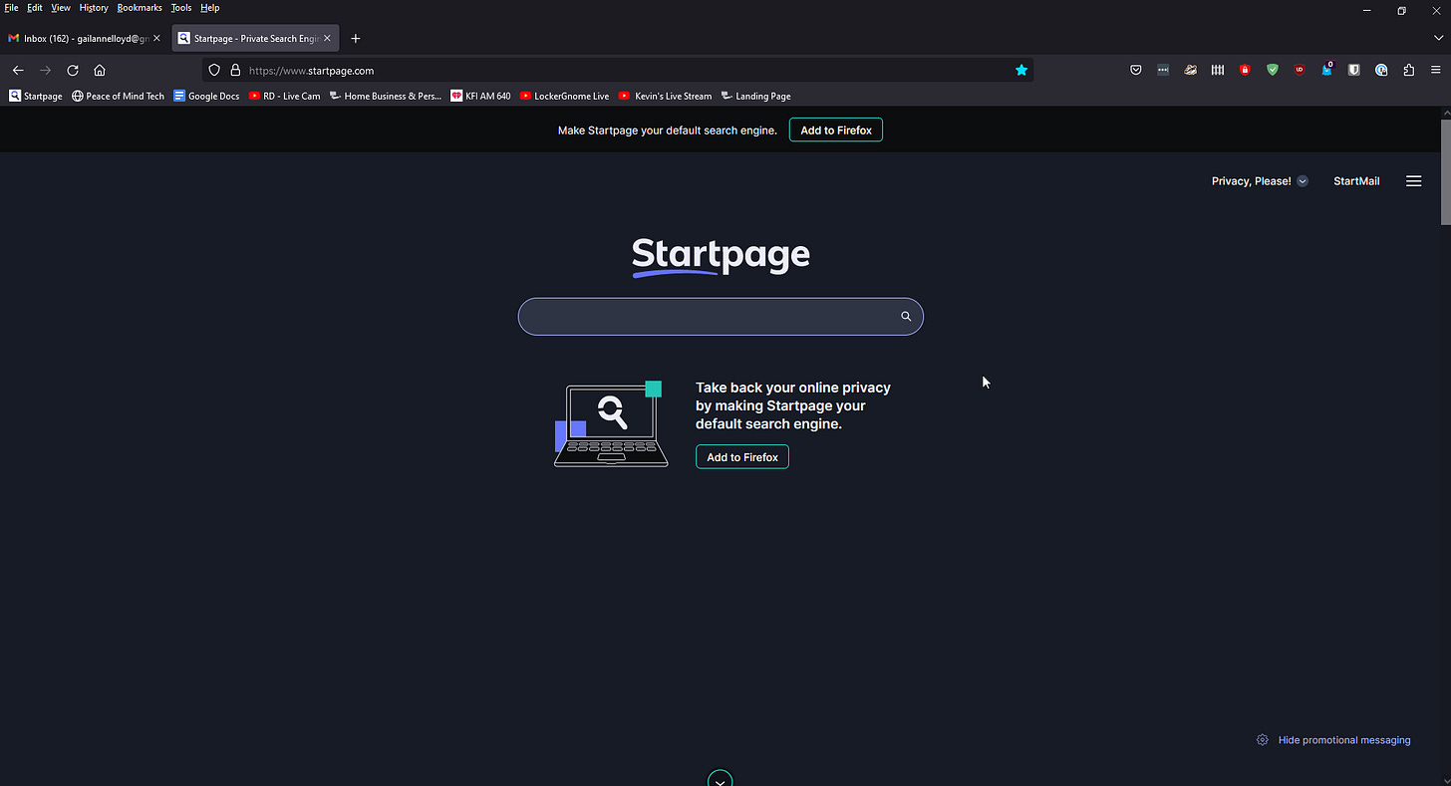Open the picket fence extension icon
The height and width of the screenshot is (786, 1451).
[x=1218, y=71]
